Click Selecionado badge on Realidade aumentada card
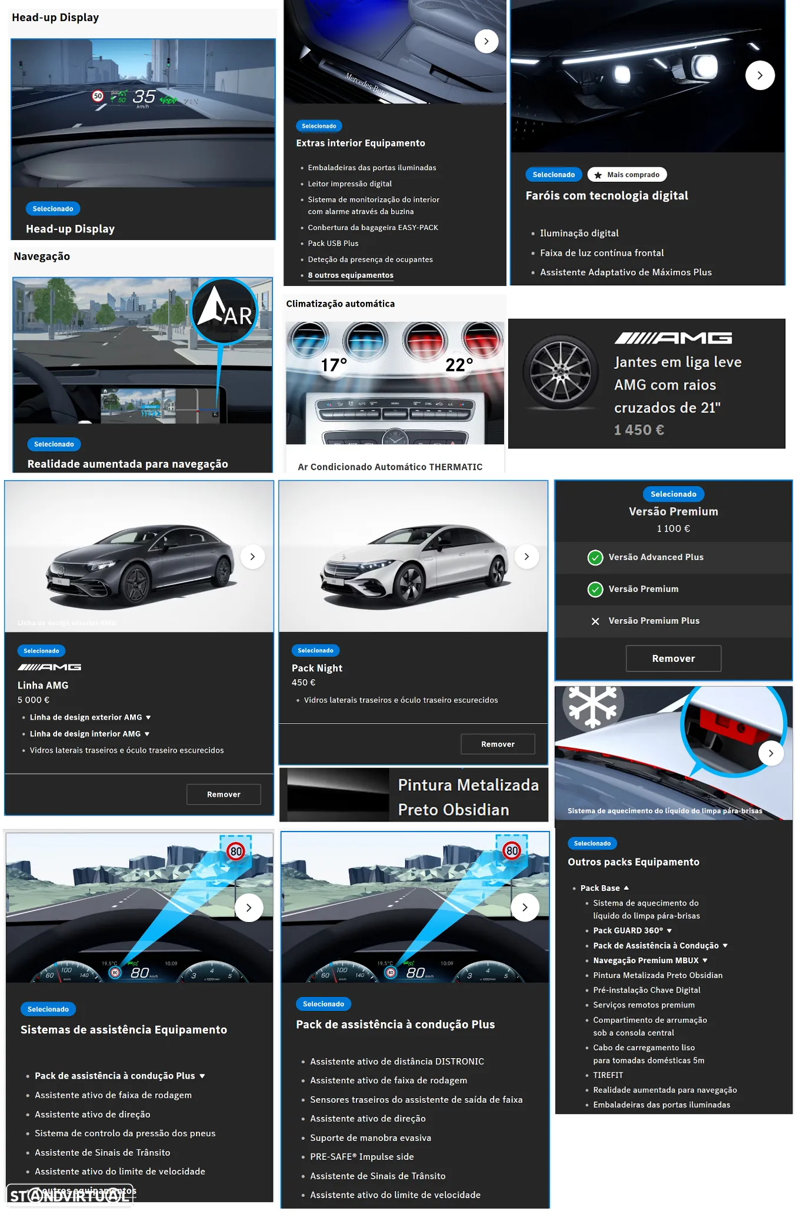The height and width of the screenshot is (1214, 800). point(54,444)
